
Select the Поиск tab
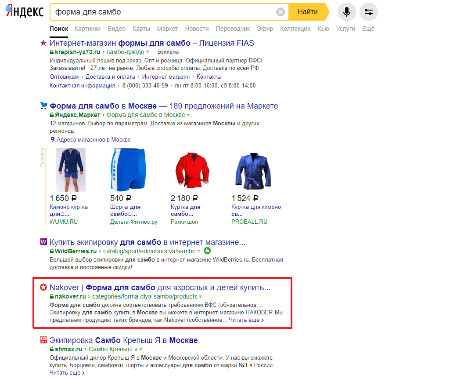59,29
